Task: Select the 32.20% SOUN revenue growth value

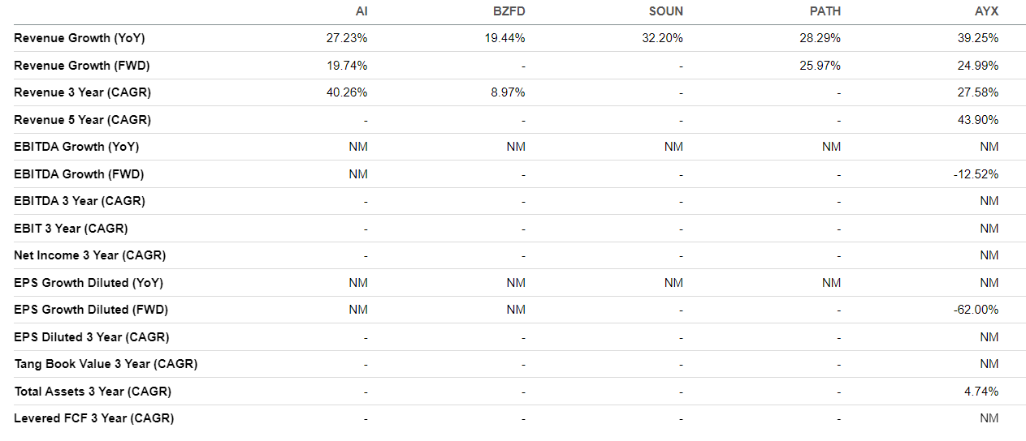Action: pos(662,38)
